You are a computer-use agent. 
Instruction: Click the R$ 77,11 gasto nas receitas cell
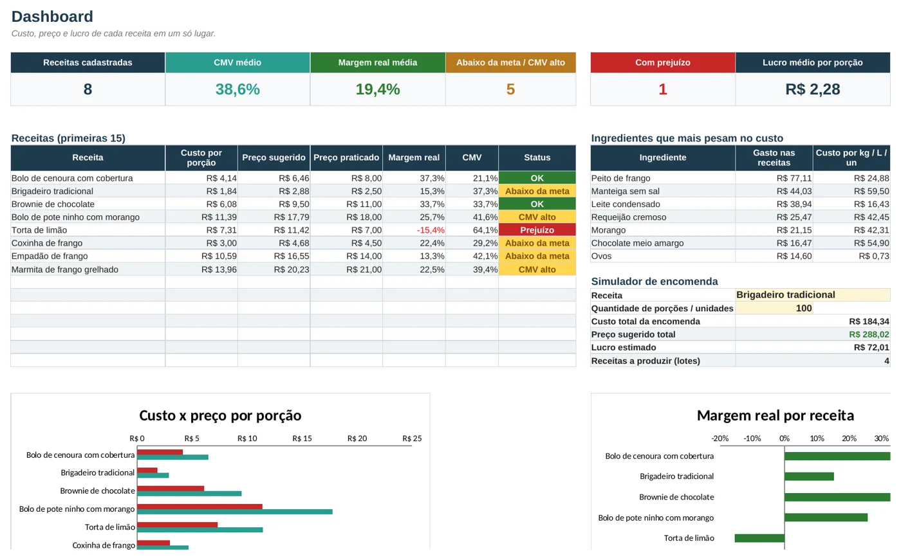[x=774, y=178]
